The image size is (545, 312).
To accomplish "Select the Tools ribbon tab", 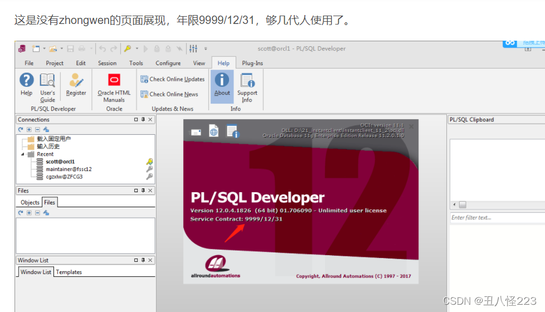I will pyautogui.click(x=136, y=63).
